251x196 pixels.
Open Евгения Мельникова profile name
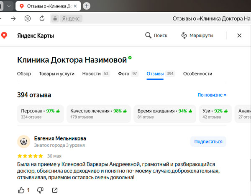pyautogui.click(x=60, y=138)
